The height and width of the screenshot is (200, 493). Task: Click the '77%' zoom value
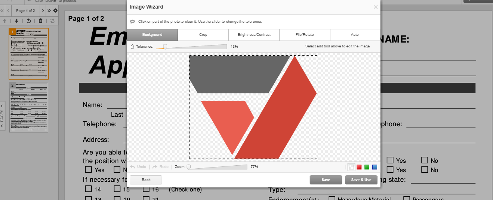click(254, 167)
